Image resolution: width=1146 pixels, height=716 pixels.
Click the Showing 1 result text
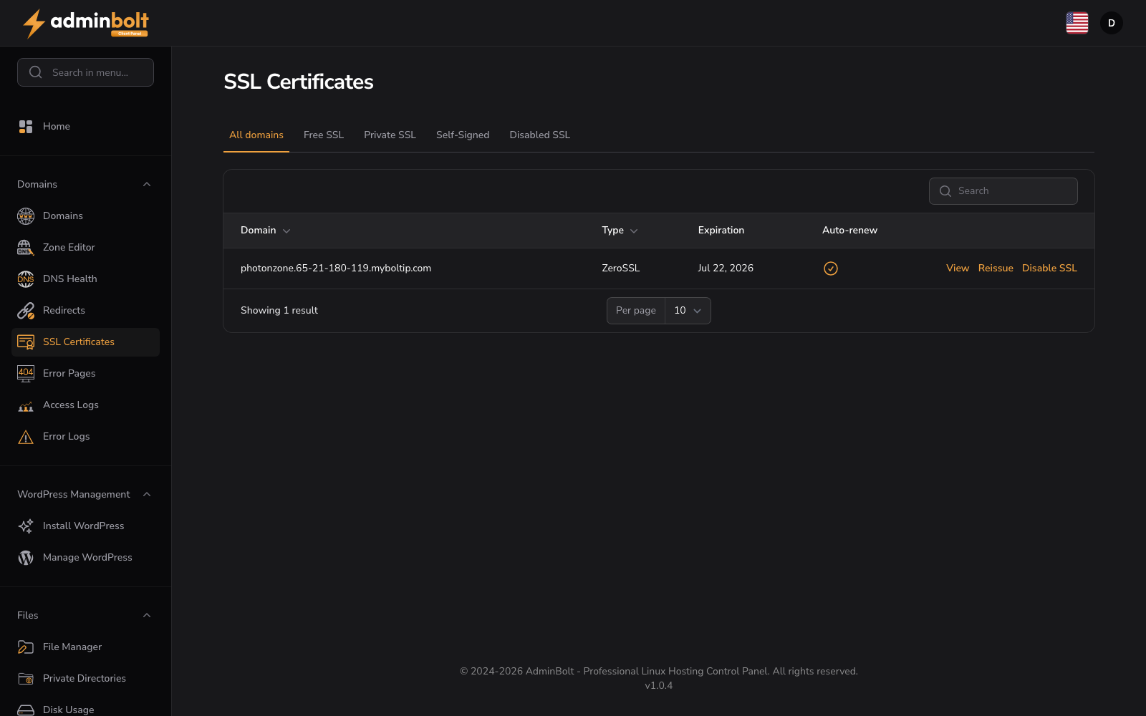click(279, 311)
